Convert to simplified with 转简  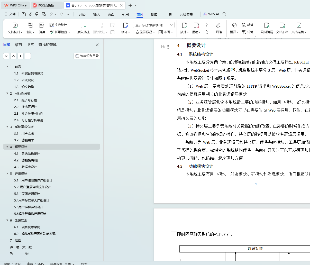coord(248,32)
